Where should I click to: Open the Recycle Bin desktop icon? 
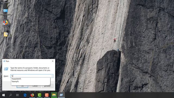tap(5, 2)
